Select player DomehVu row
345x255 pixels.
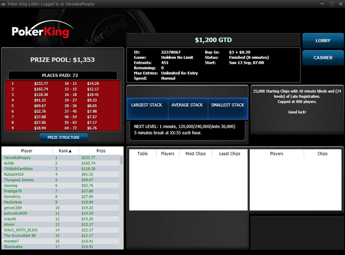pyautogui.click(x=61, y=197)
